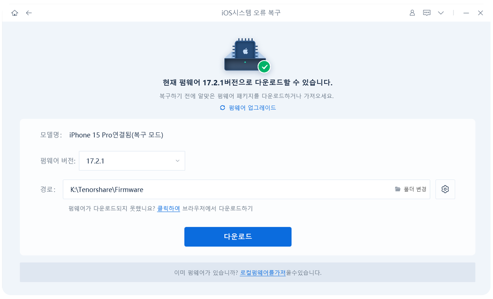Follow the 클릭하여 browser download link
493x299 pixels.
(169, 208)
